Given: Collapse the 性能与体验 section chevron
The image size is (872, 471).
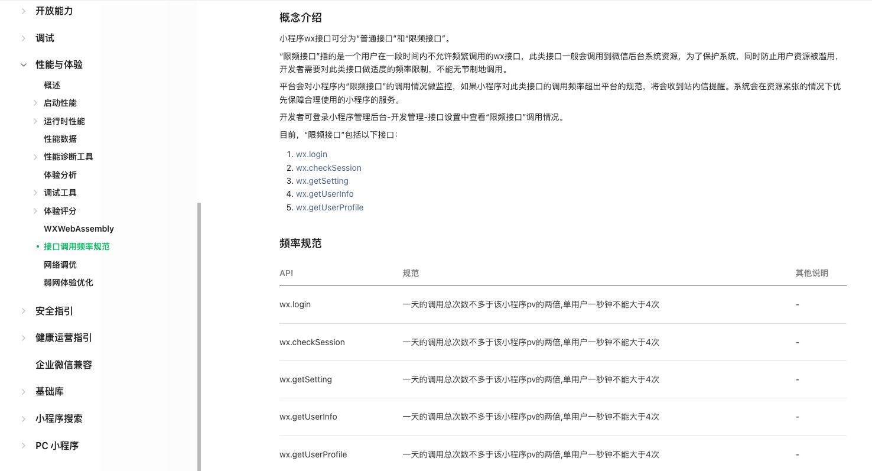Looking at the screenshot, I should (x=24, y=65).
